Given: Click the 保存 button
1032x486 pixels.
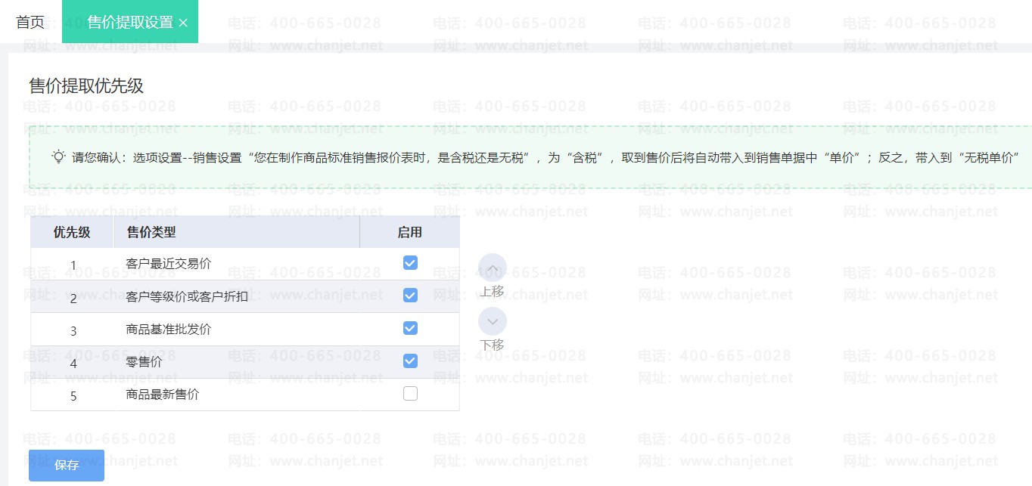Looking at the screenshot, I should 67,465.
